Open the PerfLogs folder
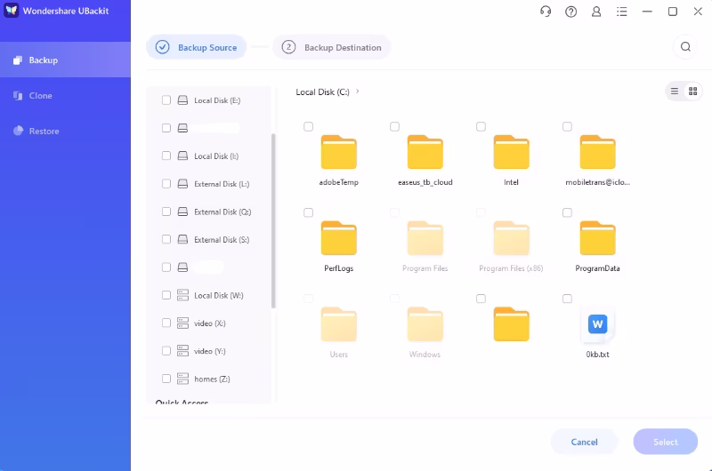 [339, 238]
